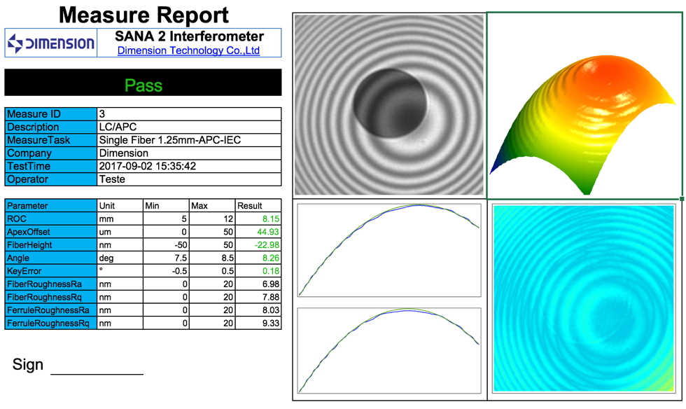
Task: Select the Operator value Teste
Action: tap(113, 179)
